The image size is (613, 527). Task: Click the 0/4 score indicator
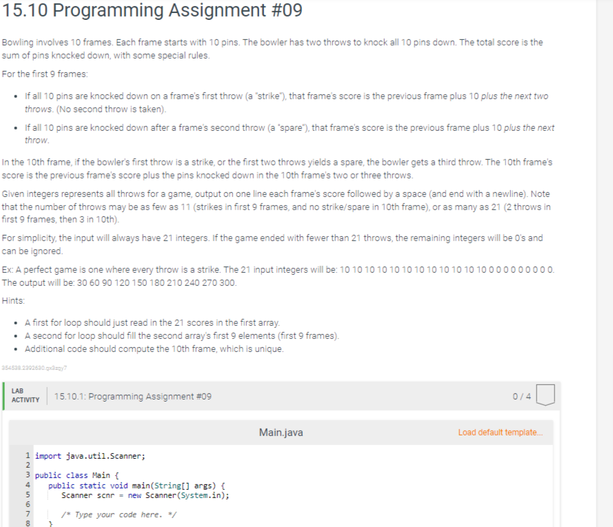pos(523,396)
